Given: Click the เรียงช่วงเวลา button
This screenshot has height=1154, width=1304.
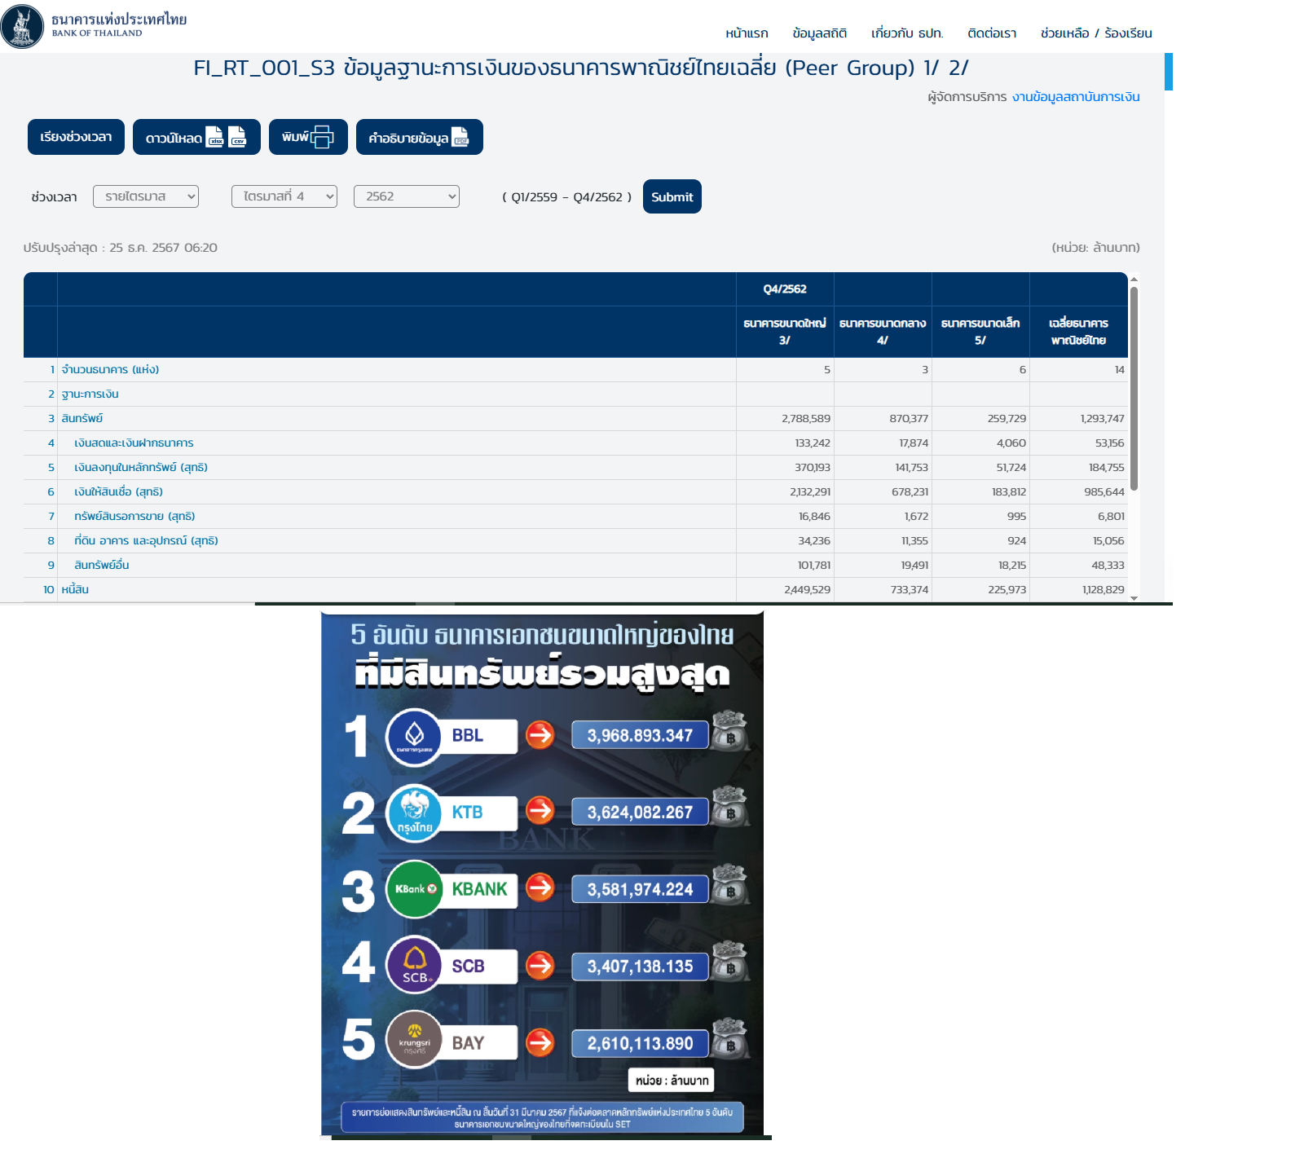Looking at the screenshot, I should pyautogui.click(x=76, y=137).
